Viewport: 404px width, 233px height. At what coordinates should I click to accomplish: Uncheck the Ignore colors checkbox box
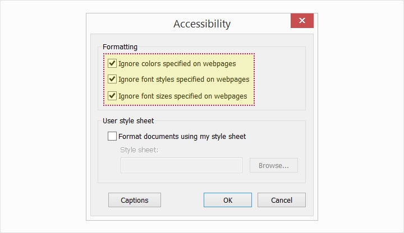pyautogui.click(x=112, y=64)
